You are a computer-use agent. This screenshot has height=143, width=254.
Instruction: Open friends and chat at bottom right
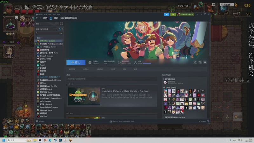click(x=204, y=121)
